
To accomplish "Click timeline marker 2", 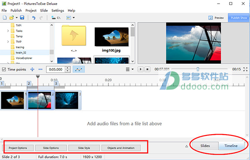I will pos(29,83).
